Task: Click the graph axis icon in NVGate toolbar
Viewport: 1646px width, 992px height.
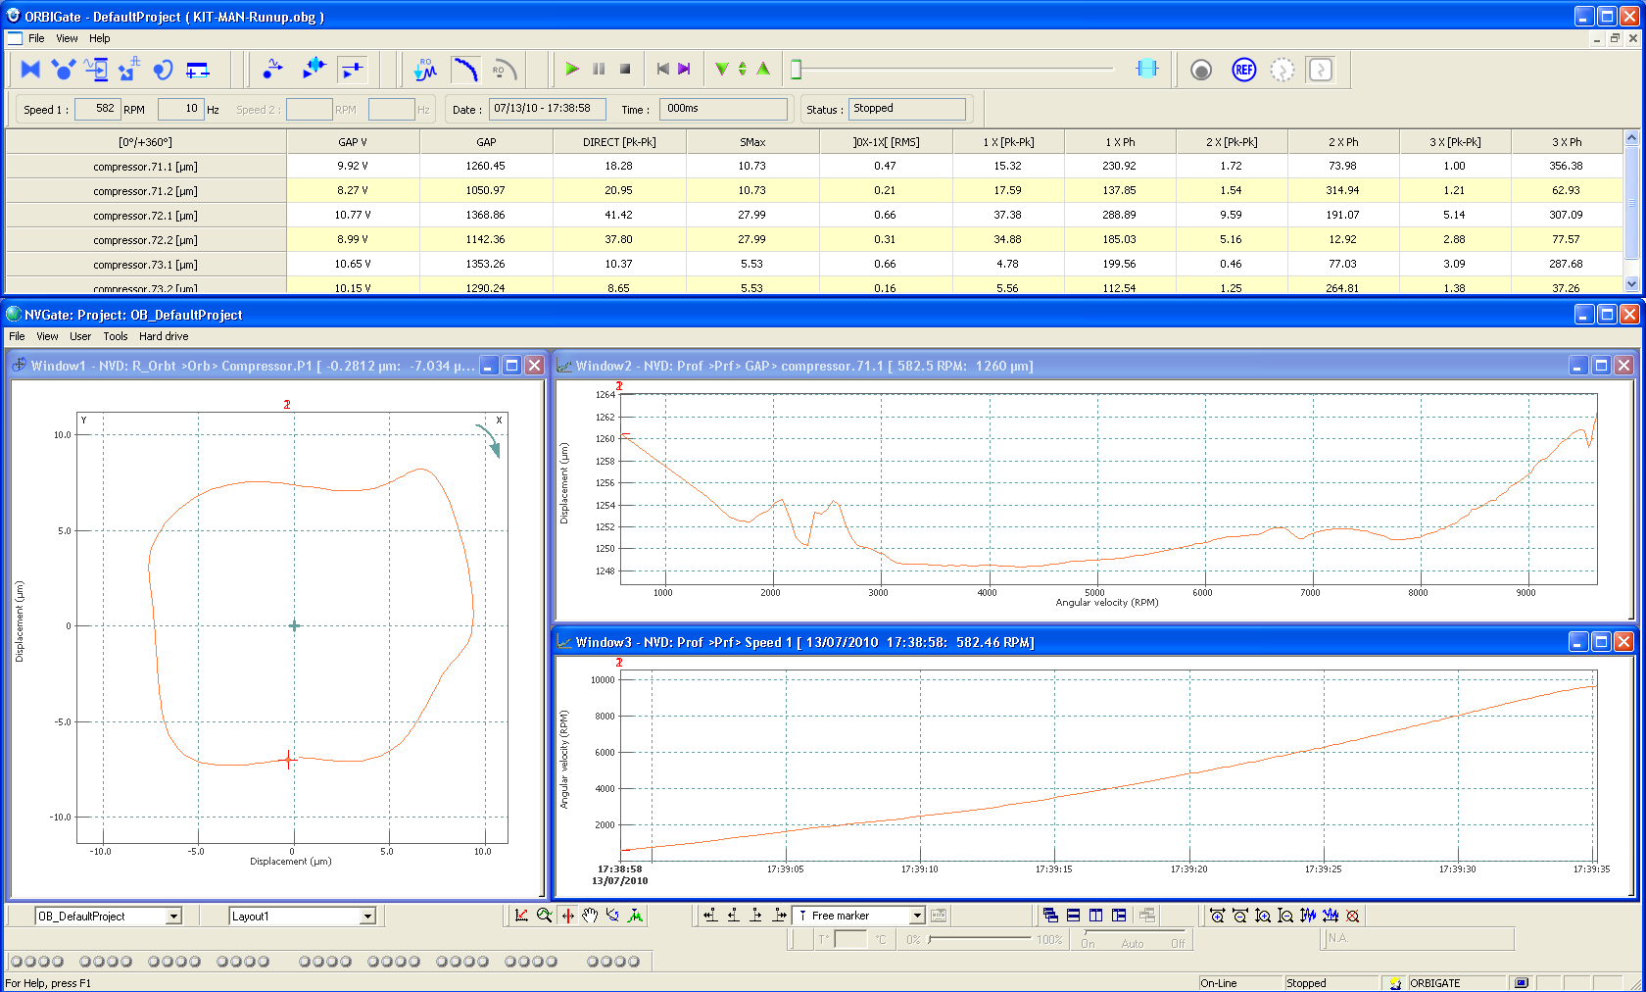Action: [x=521, y=916]
